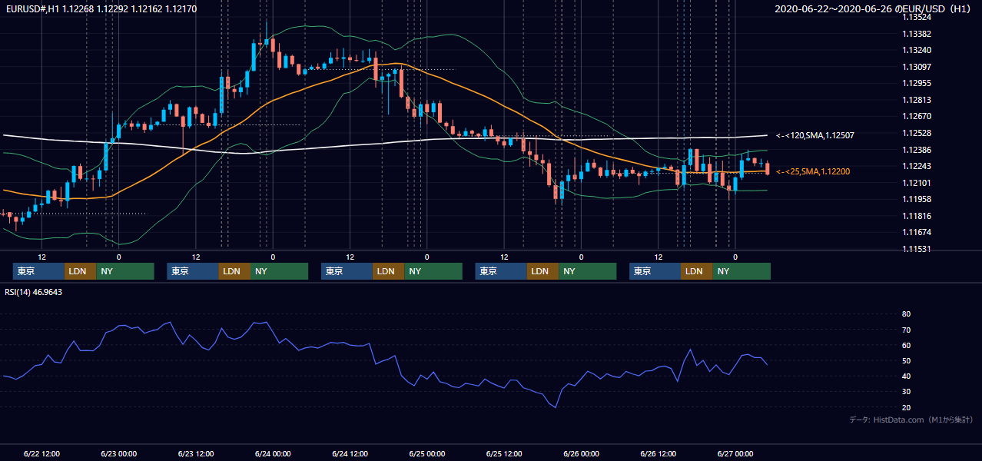982x461 pixels.
Task: Pick price axis value 1.12243
Action: [x=916, y=166]
